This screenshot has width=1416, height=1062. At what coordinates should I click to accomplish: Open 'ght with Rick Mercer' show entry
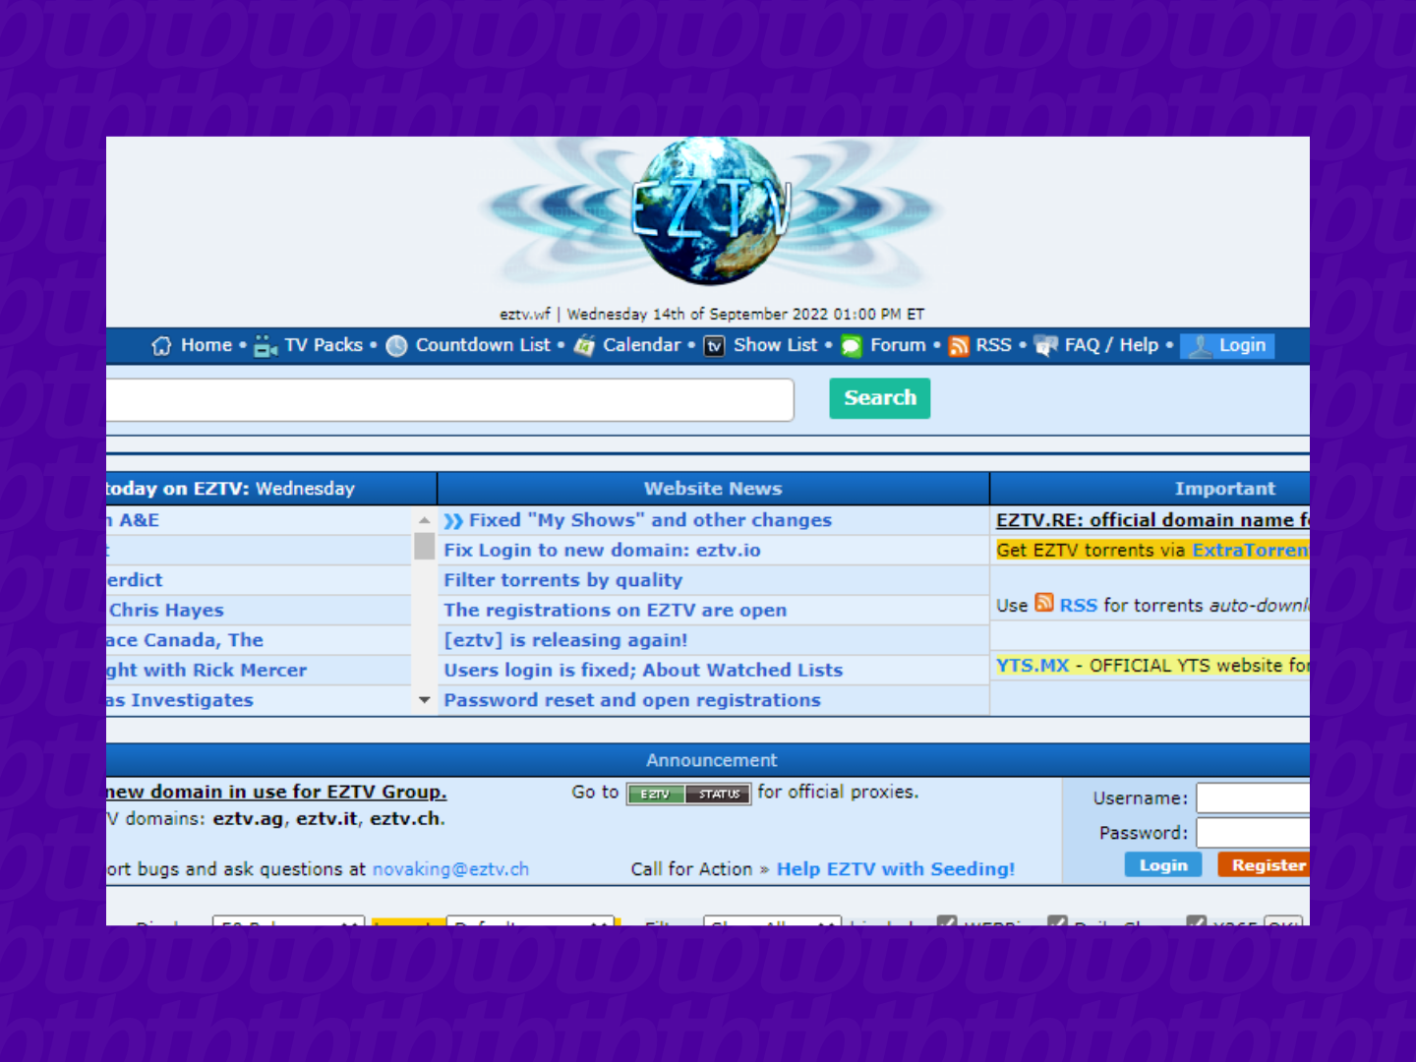(206, 671)
